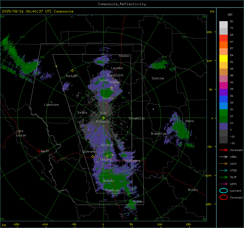Click the Blackfalds city label
Image resolution: width=244 pixels, height=228 pixels.
(x=115, y=75)
